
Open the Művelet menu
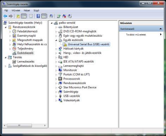[16, 11]
